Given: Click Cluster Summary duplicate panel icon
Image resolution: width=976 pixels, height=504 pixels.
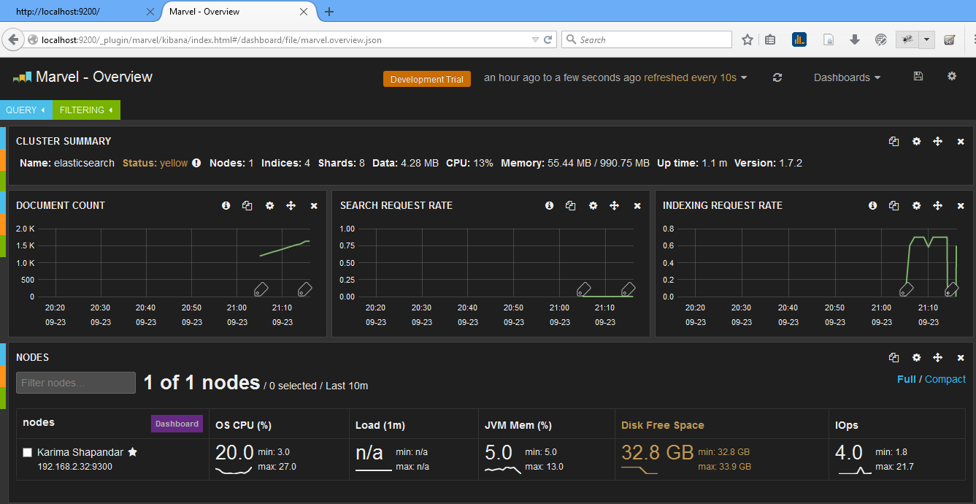Looking at the screenshot, I should (894, 142).
